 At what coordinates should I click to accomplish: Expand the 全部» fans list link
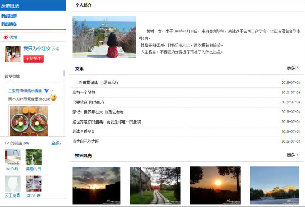pyautogui.click(x=56, y=143)
